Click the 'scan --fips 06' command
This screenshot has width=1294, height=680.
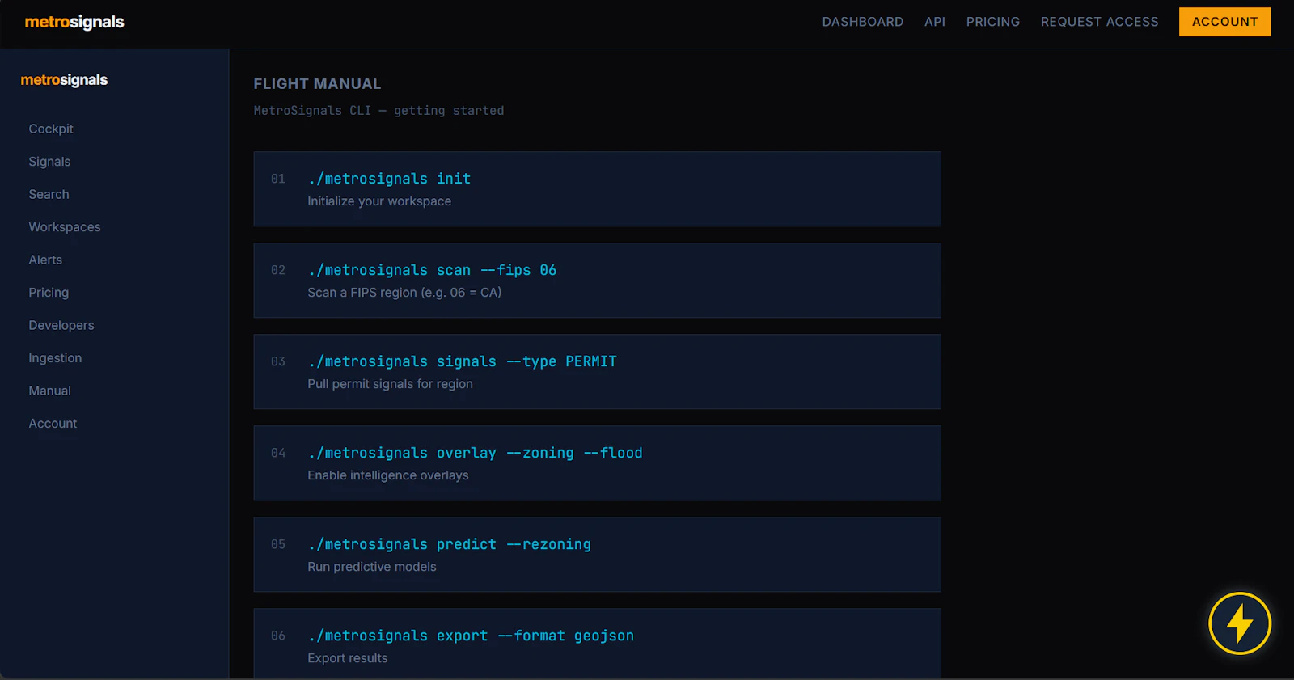point(432,270)
